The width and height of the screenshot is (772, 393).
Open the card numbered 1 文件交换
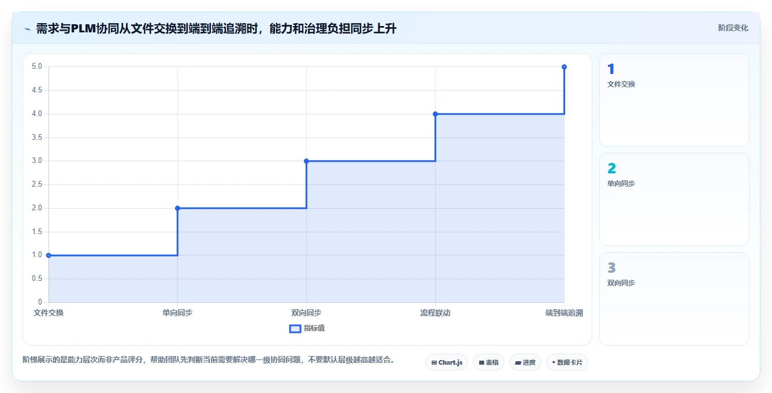pos(674,100)
